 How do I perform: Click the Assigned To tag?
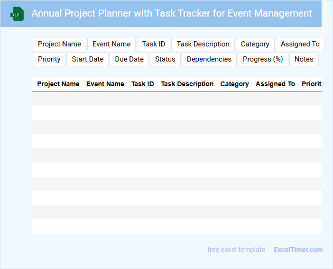300,44
